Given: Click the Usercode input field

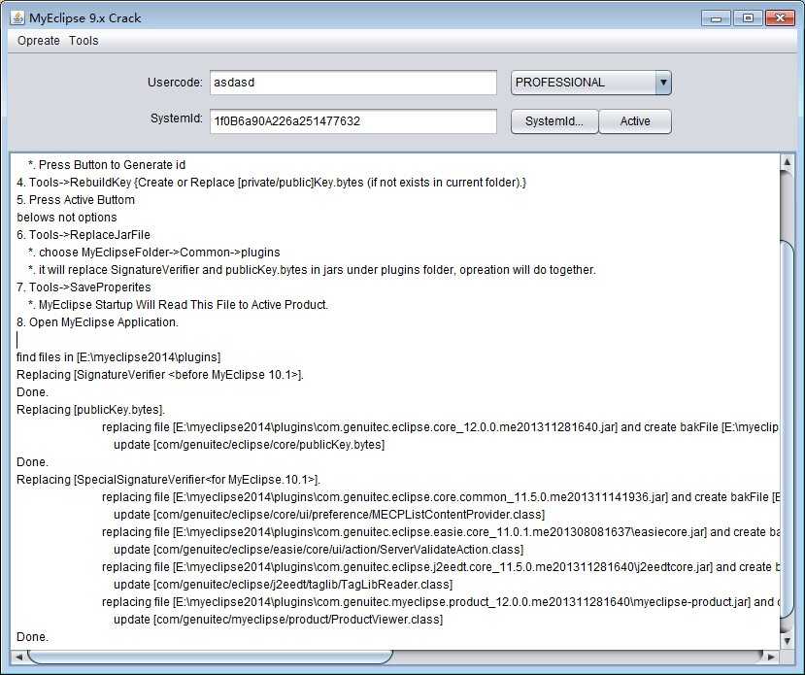Looking at the screenshot, I should click(x=353, y=83).
